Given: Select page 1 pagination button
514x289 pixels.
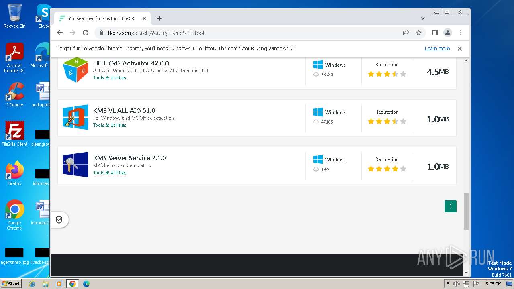Looking at the screenshot, I should [451, 206].
